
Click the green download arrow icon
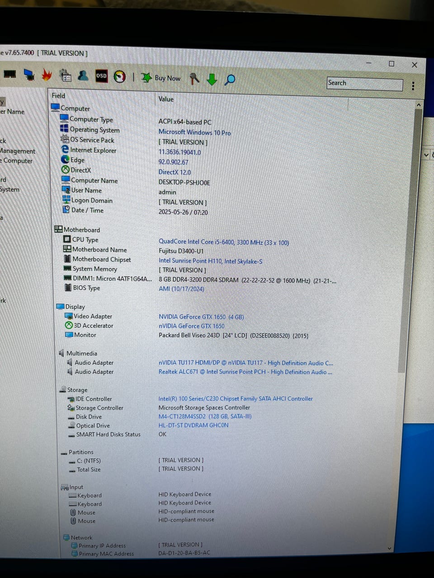tap(212, 79)
